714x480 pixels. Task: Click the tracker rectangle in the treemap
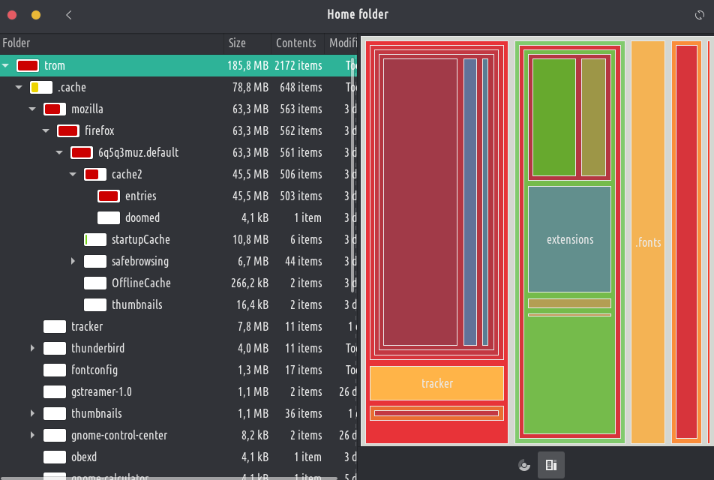tap(436, 383)
